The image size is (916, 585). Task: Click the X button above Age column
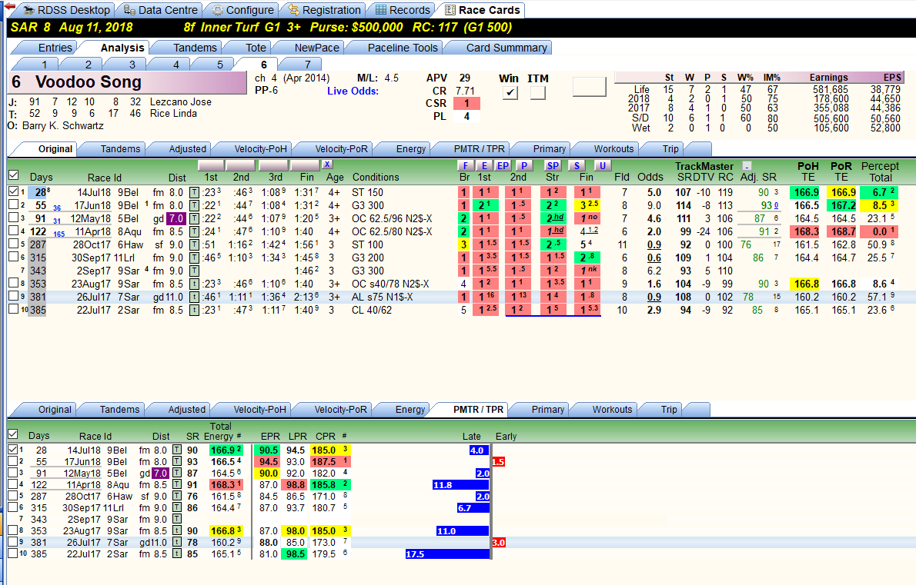327,165
